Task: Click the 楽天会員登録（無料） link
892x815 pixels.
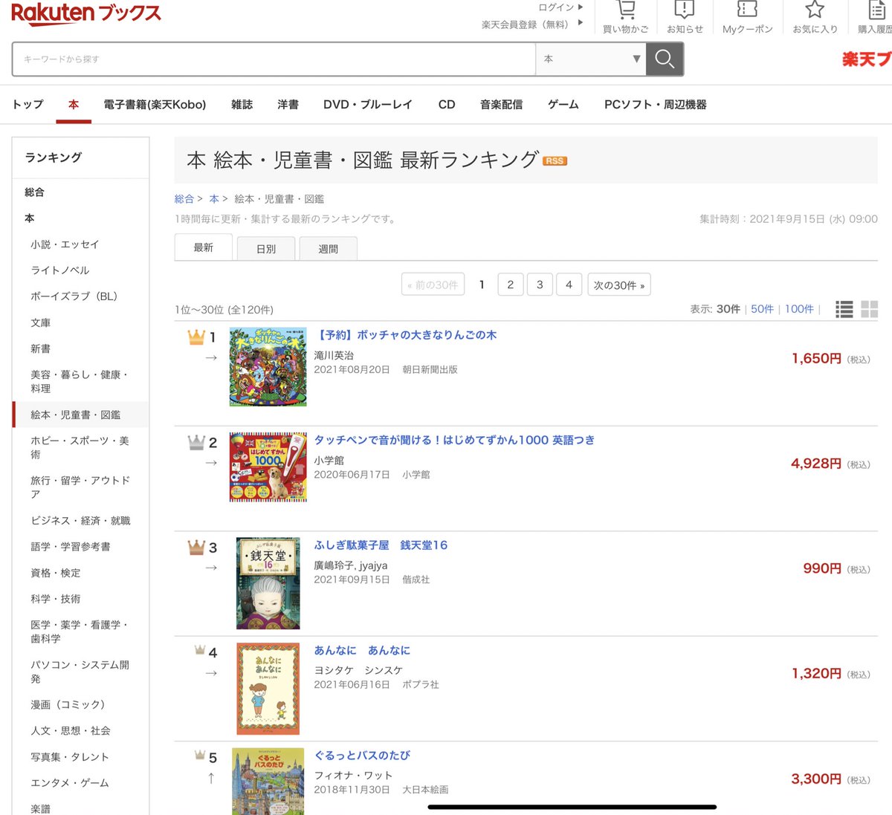Action: tap(525, 25)
